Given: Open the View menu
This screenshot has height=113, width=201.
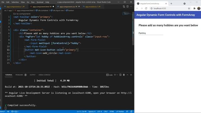Looking at the screenshot, I should click(23, 2).
